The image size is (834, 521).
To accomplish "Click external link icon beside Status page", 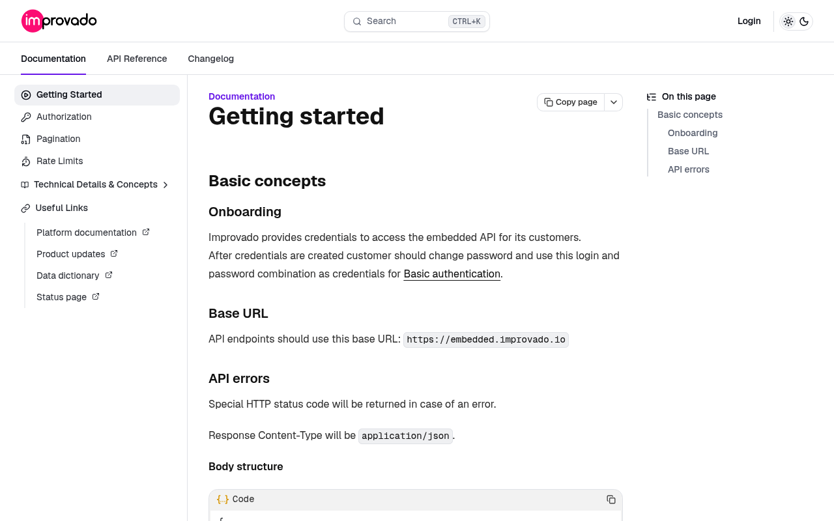I will click(x=96, y=296).
